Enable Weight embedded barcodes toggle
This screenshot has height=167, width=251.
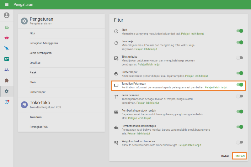pyautogui.click(x=240, y=142)
